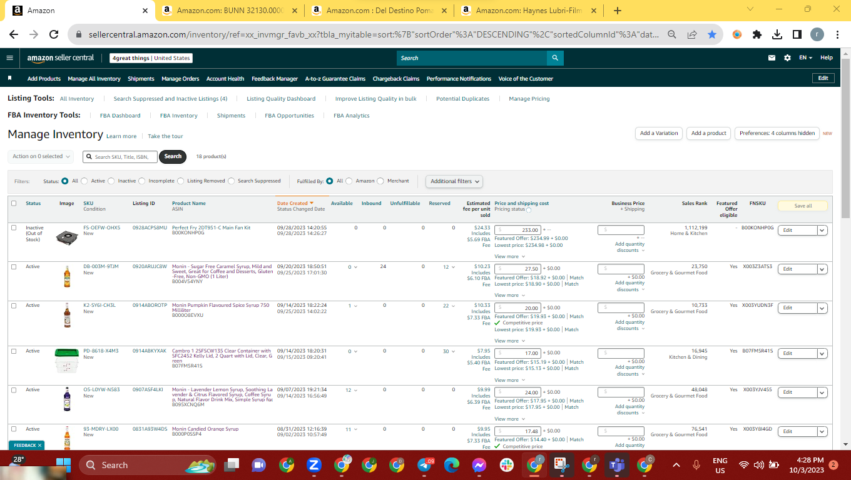Viewport: 851px width, 480px height.
Task: Open the Seller Central settings gear
Action: (787, 58)
